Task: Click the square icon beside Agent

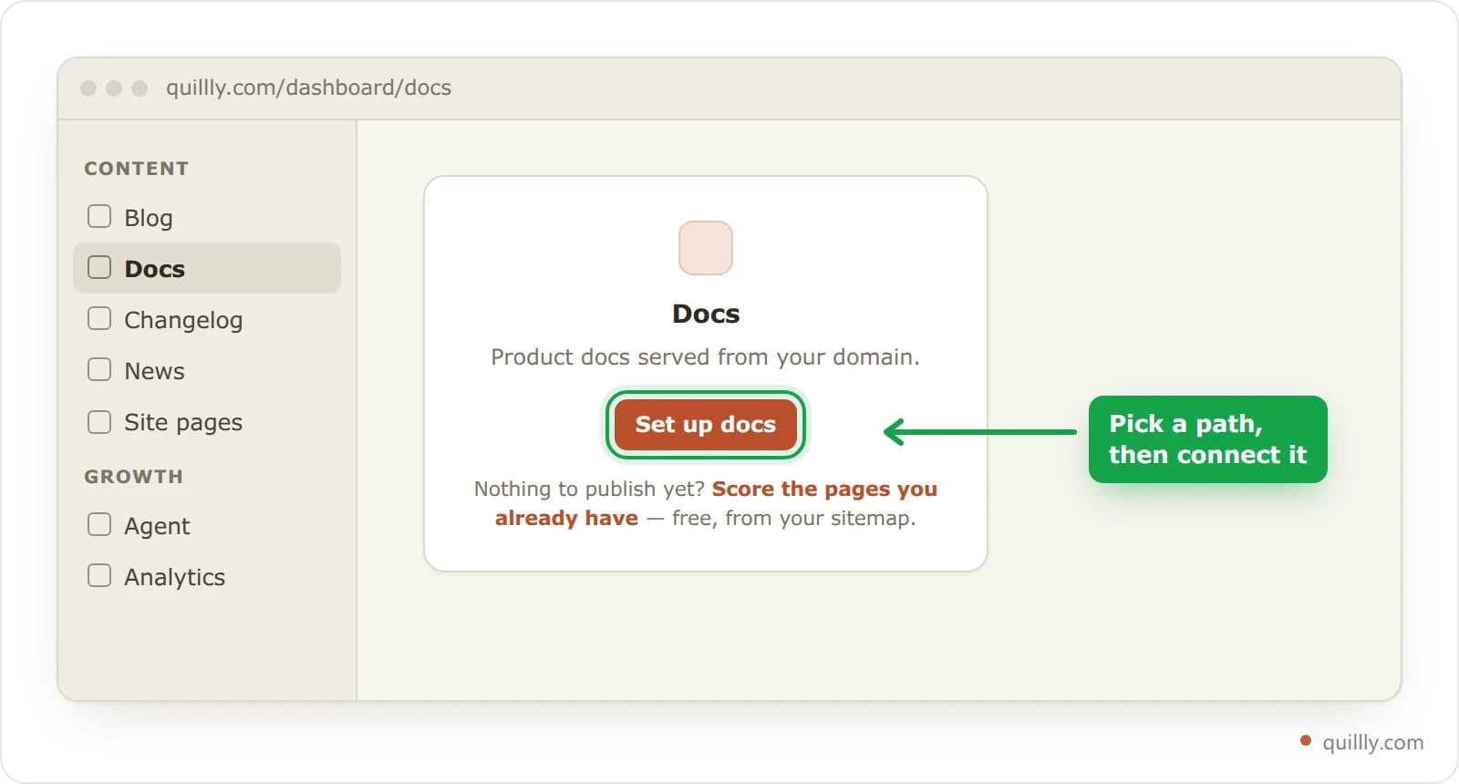Action: (99, 524)
